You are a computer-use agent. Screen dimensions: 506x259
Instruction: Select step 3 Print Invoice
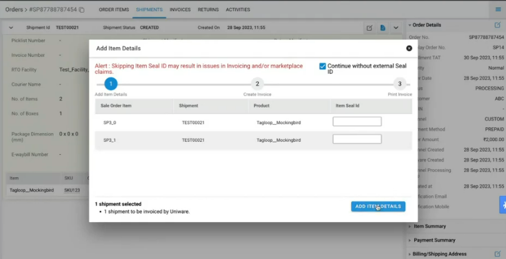(400, 84)
